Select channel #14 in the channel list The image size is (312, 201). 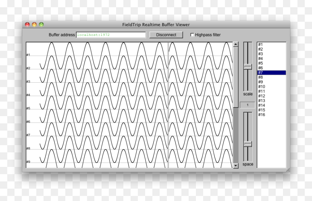point(272,105)
